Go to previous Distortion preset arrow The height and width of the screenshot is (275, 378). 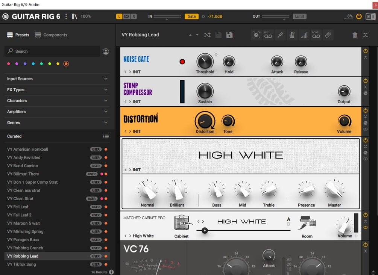(125, 131)
